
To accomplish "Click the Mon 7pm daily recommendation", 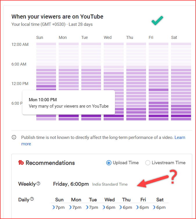I will tap(75, 207).
